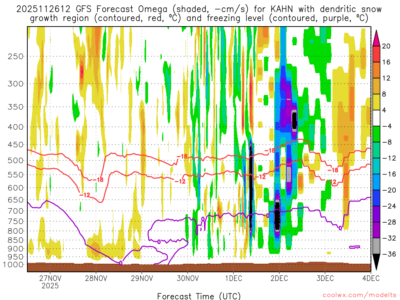Screen dimensions: 400x300
Task: Click the 28NOV date label
Action: click(96, 278)
